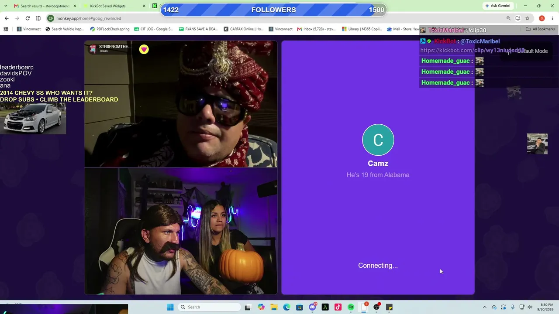The width and height of the screenshot is (559, 314).
Task: Open File Explorer from the taskbar
Action: point(274,307)
